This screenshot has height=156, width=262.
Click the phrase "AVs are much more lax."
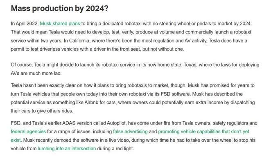coord(36,74)
